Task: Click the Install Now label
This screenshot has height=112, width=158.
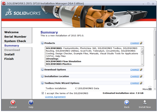Action: coord(145,107)
